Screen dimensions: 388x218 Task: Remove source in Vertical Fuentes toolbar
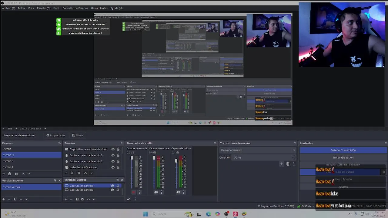tap(71, 199)
